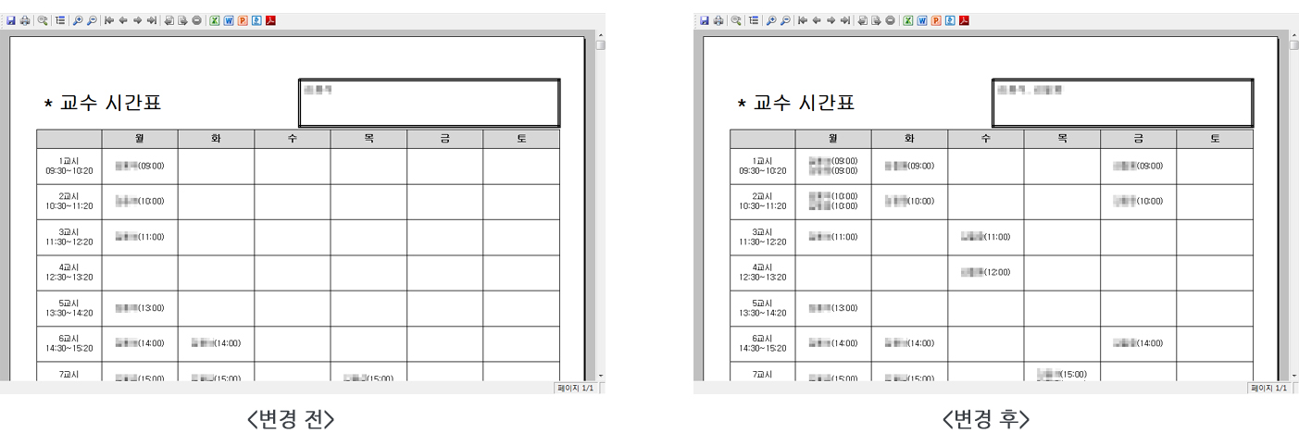1299x446 pixels.
Task: Export to PDF from the right viewer toolbar
Action: tap(964, 20)
